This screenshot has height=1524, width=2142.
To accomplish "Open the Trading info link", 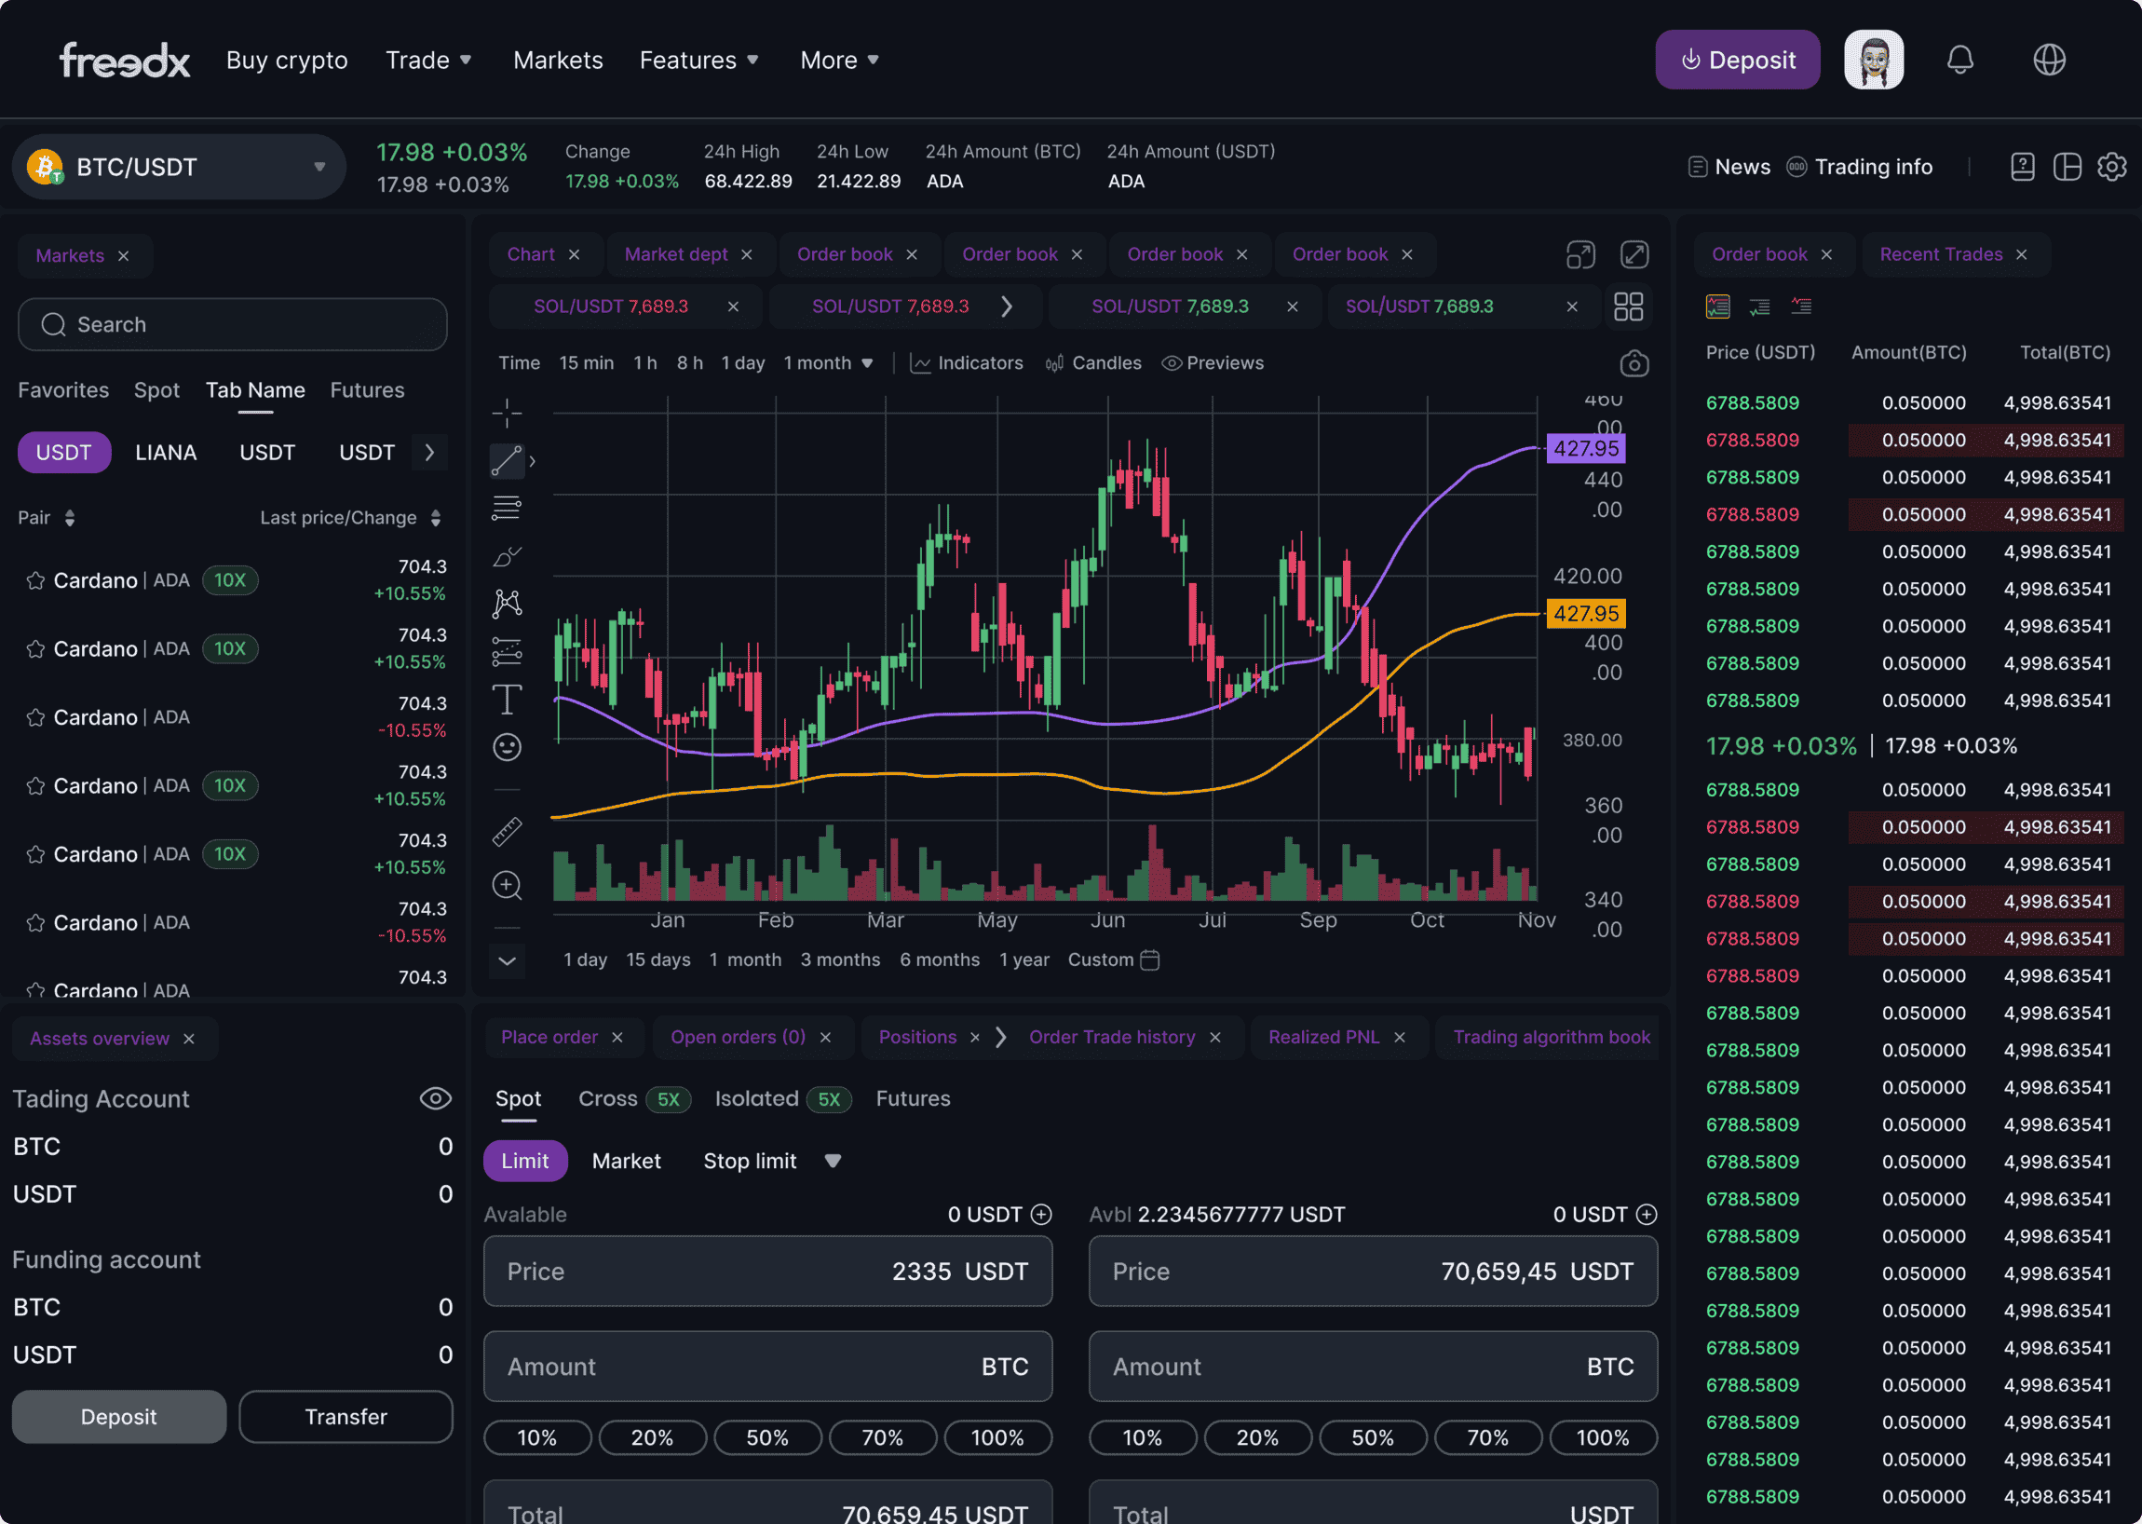I will [1860, 167].
